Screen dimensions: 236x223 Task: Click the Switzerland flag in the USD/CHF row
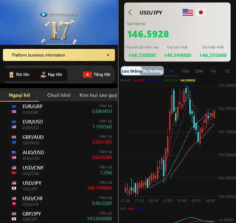click(x=14, y=204)
